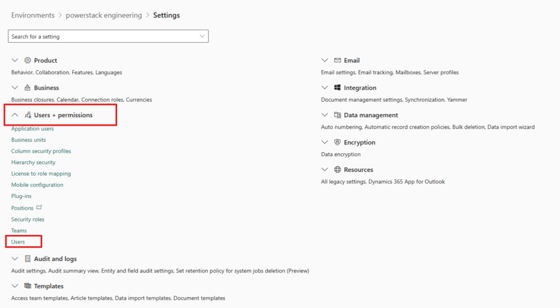Click the Email envelope icon

pos(337,60)
